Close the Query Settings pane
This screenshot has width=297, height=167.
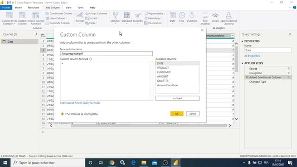[290, 34]
